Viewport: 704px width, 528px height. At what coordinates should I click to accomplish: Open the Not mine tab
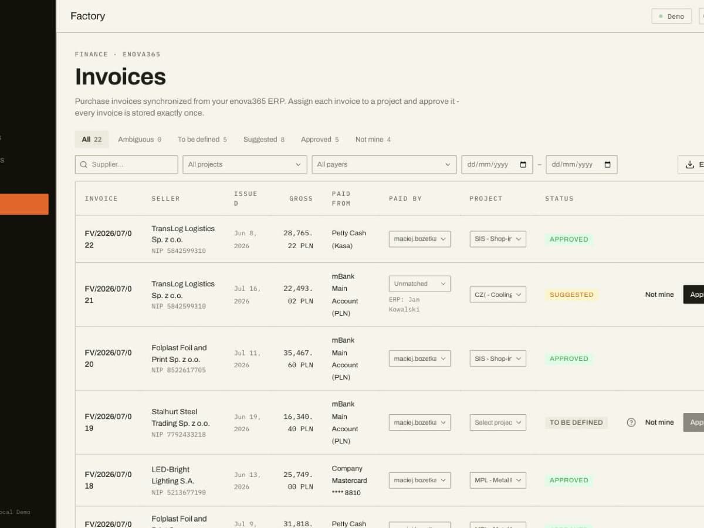tap(373, 140)
